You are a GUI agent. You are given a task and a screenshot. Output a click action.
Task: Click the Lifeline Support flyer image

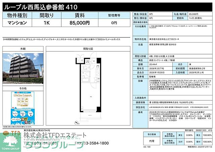[23, 108]
